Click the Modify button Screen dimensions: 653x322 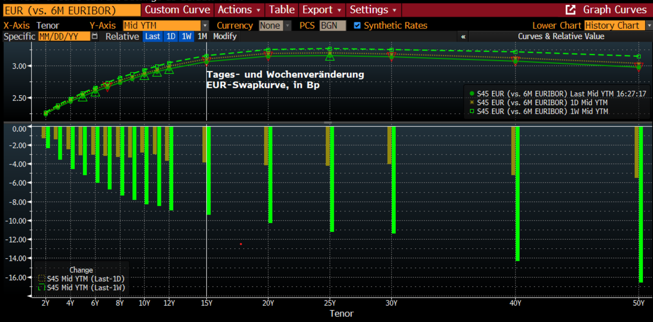click(x=225, y=36)
